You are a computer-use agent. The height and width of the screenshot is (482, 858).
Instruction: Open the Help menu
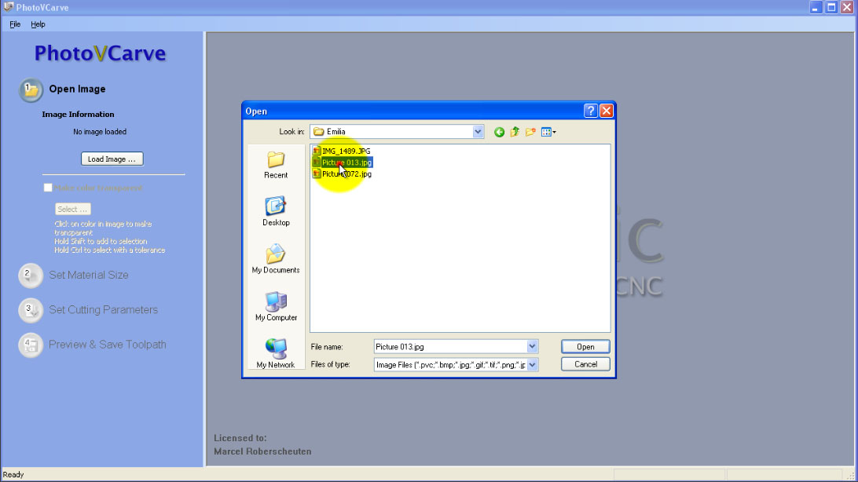(x=38, y=24)
